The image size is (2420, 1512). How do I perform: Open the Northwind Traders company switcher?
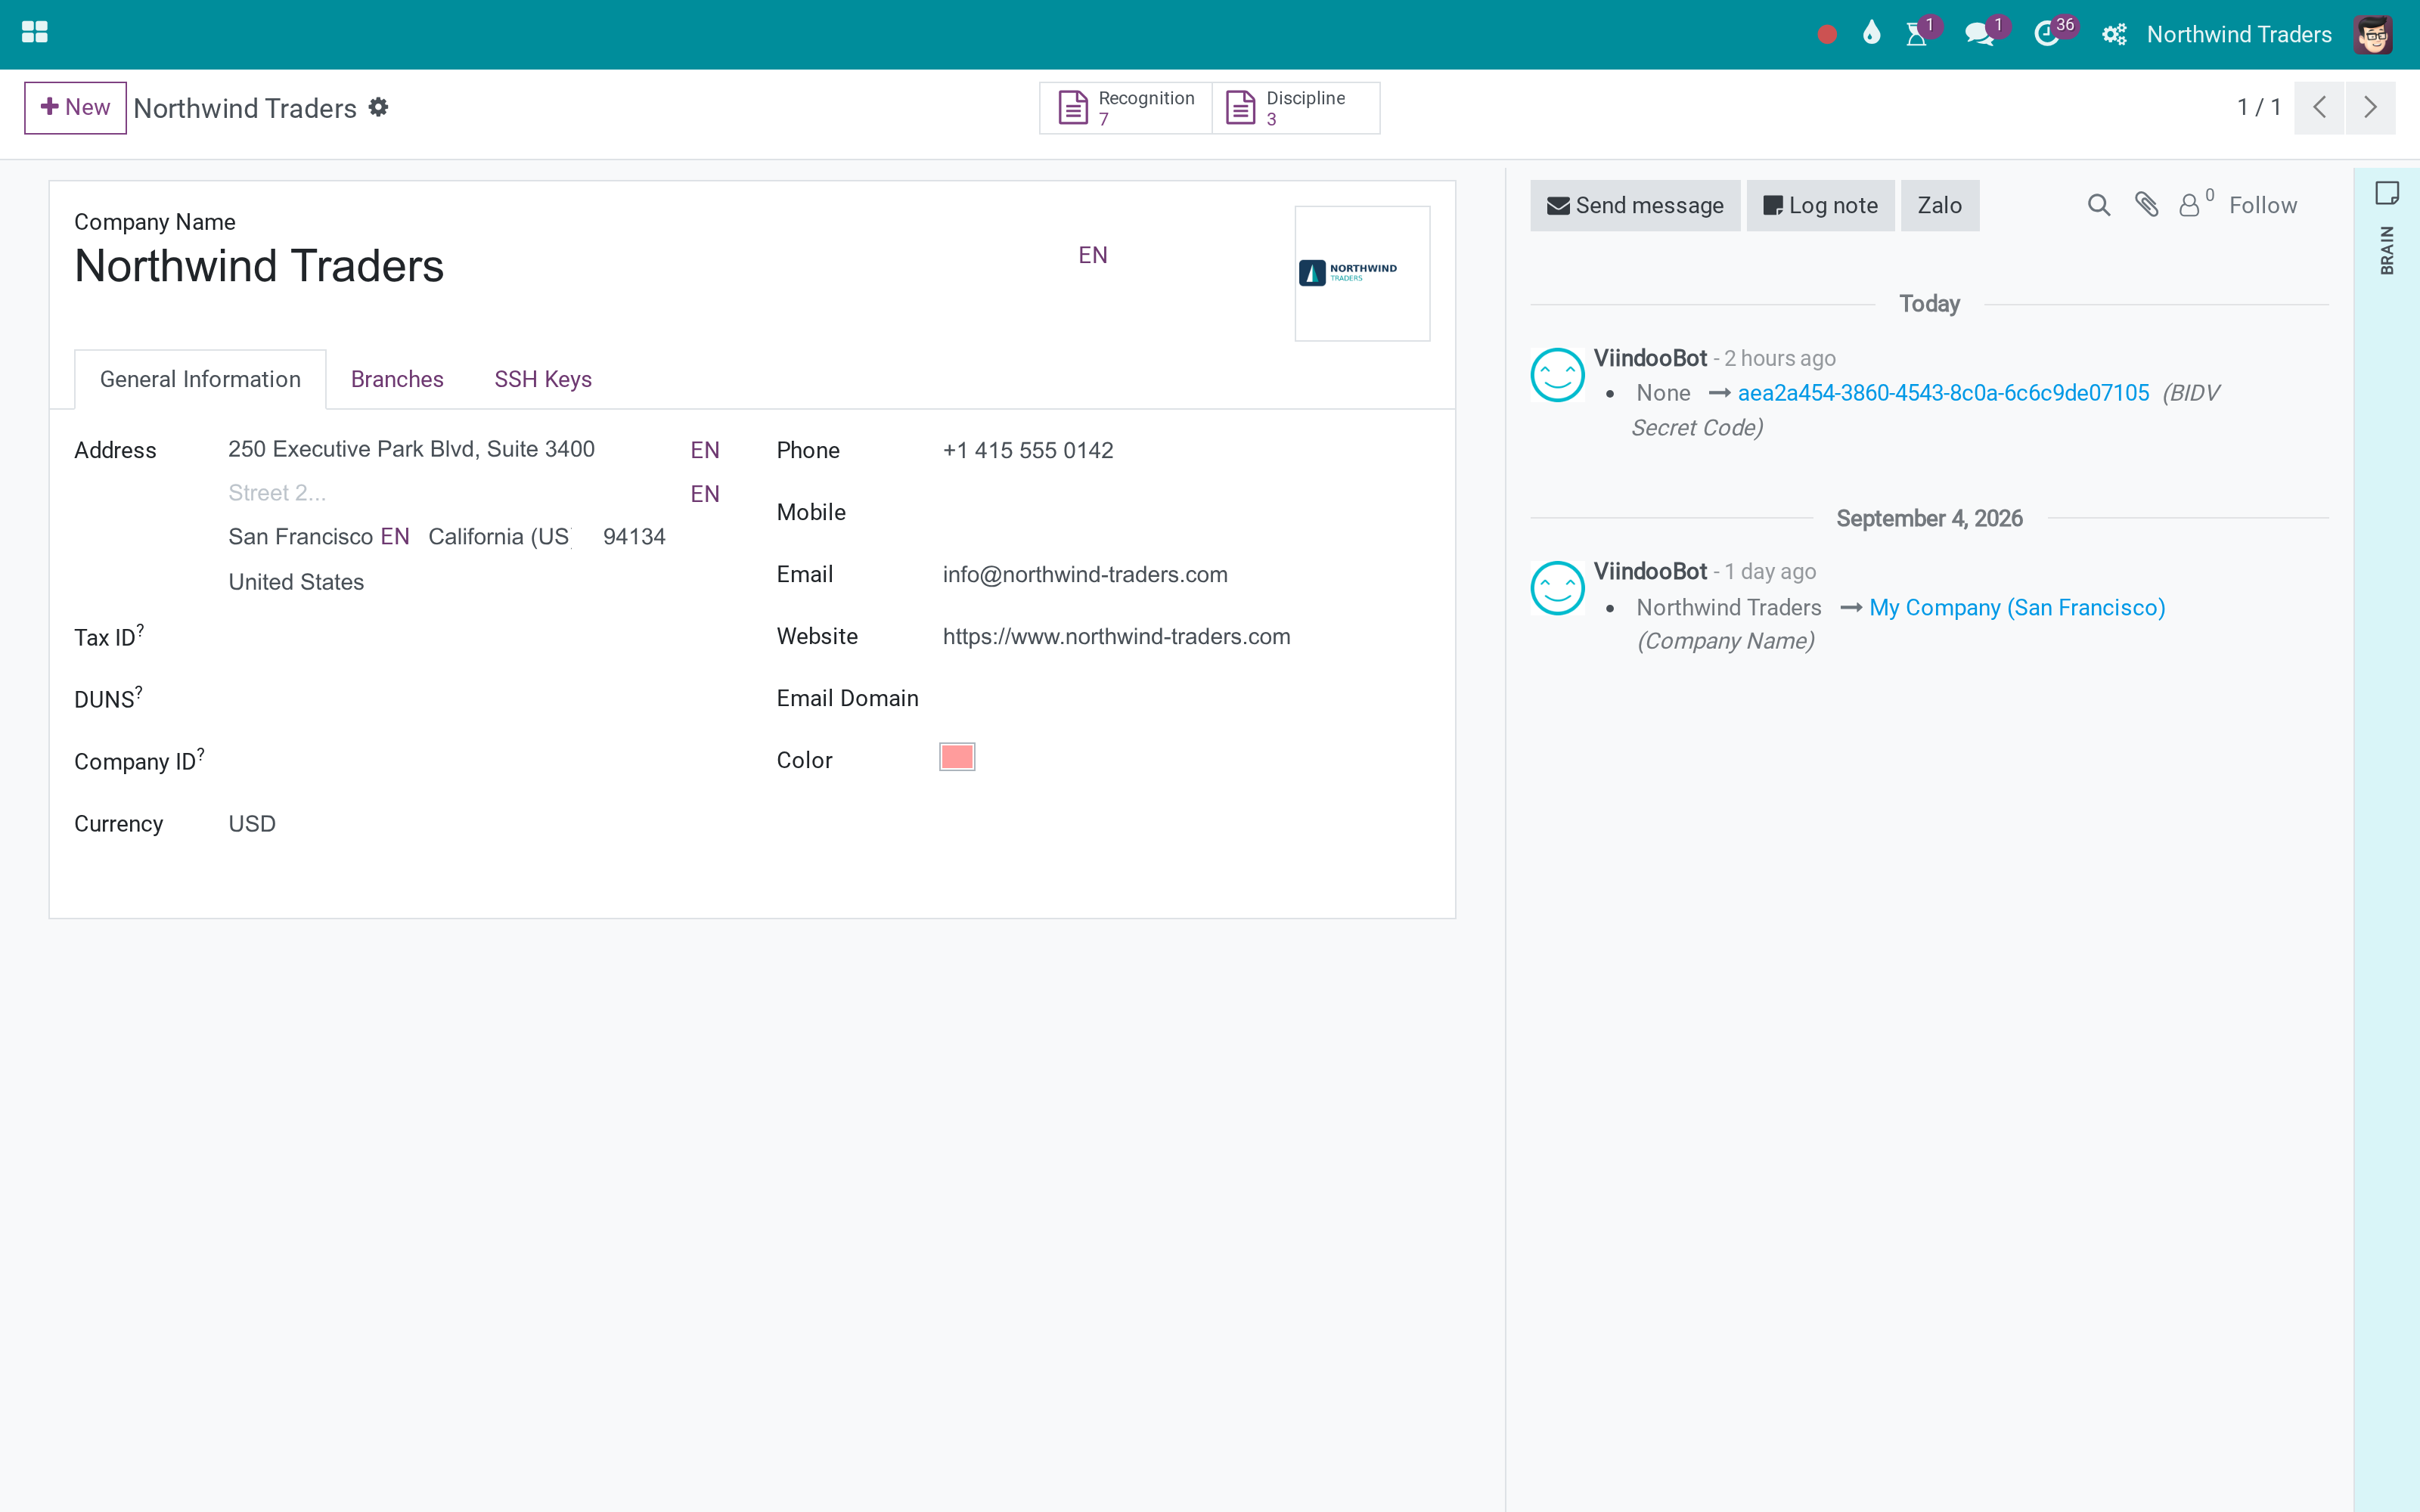[x=2239, y=34]
